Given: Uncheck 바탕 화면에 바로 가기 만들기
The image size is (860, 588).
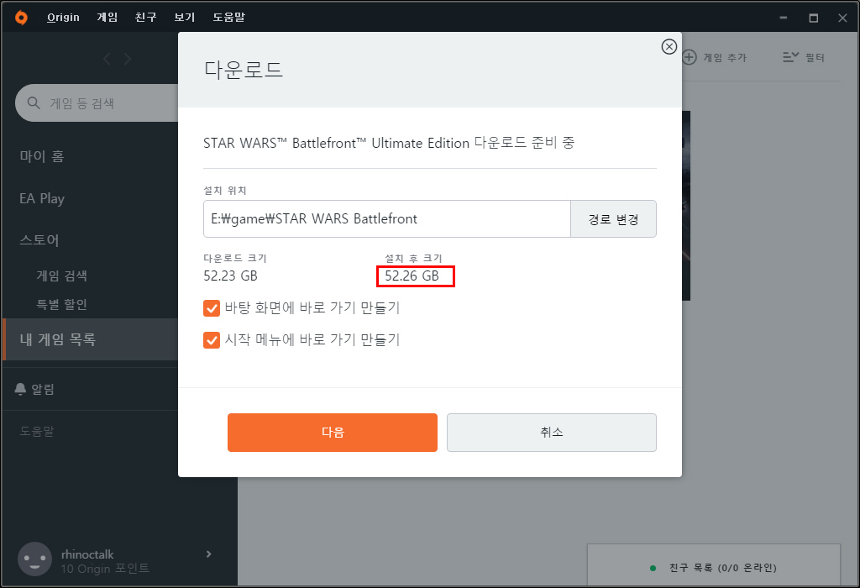Looking at the screenshot, I should coord(211,308).
